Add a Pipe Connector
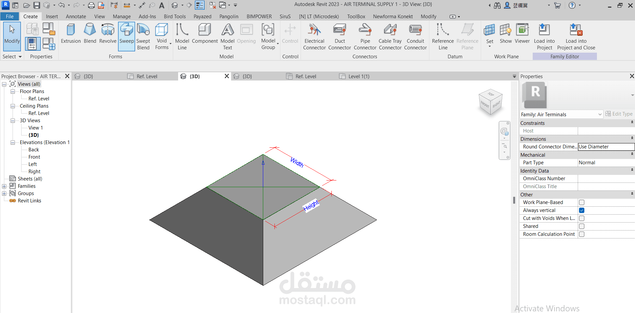Image resolution: width=635 pixels, height=313 pixels. click(365, 36)
